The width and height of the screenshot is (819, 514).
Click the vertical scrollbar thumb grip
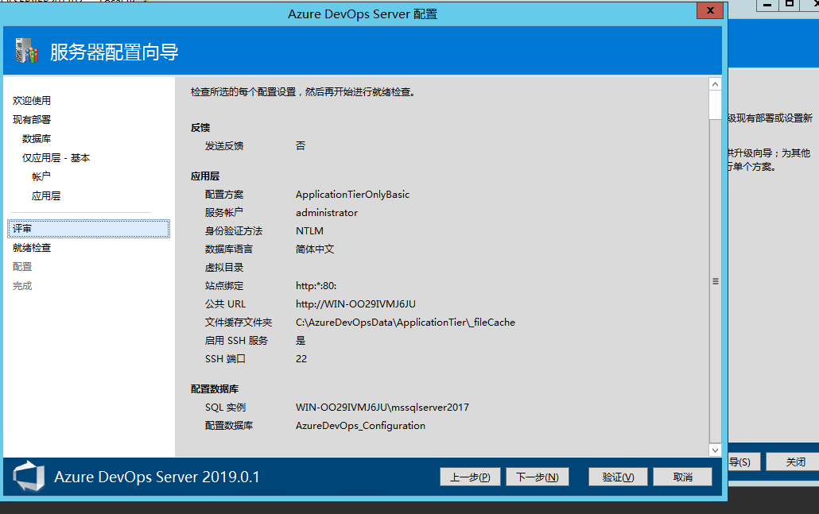click(x=715, y=281)
